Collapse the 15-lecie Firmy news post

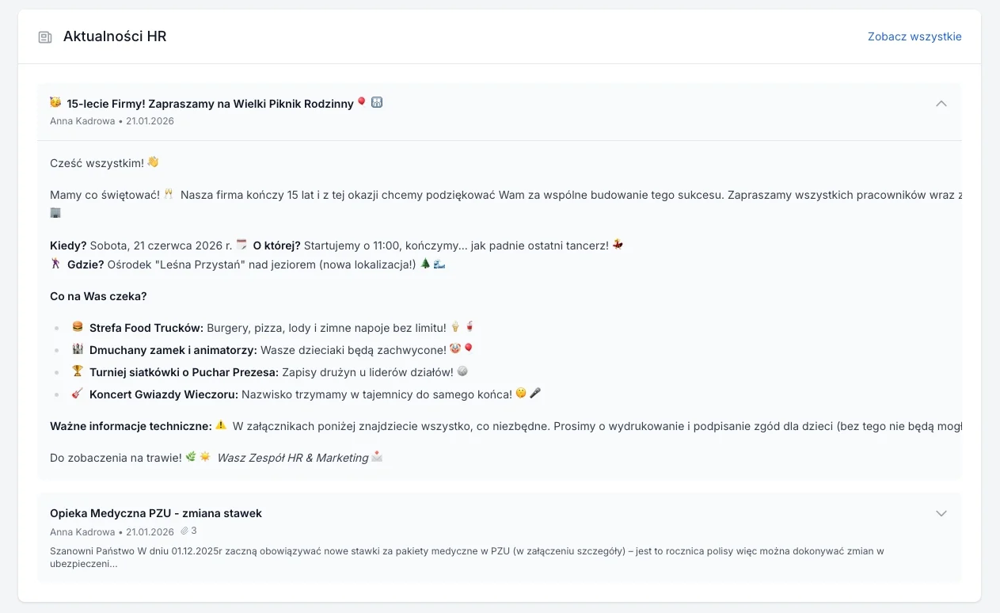click(x=941, y=104)
